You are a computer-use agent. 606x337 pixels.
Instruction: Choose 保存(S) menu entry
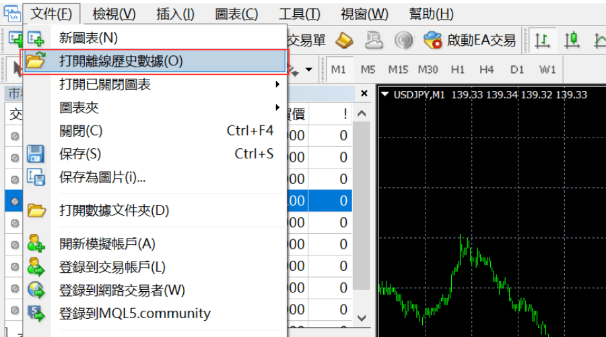(x=155, y=154)
